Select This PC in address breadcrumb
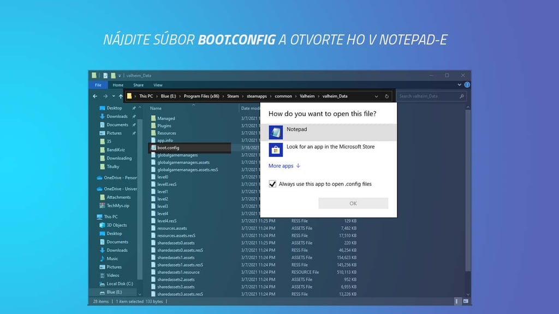Screen dimensions: 559x314 [x=146, y=96]
